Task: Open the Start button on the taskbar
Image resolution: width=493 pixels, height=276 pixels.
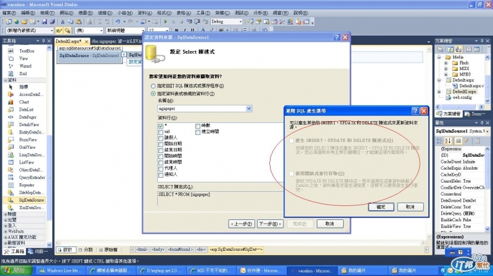Action: coord(16,270)
